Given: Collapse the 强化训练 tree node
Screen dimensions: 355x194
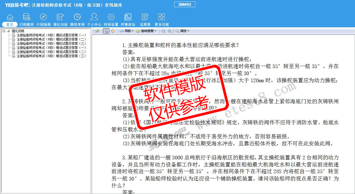Looking at the screenshot, I should pos(4,31).
